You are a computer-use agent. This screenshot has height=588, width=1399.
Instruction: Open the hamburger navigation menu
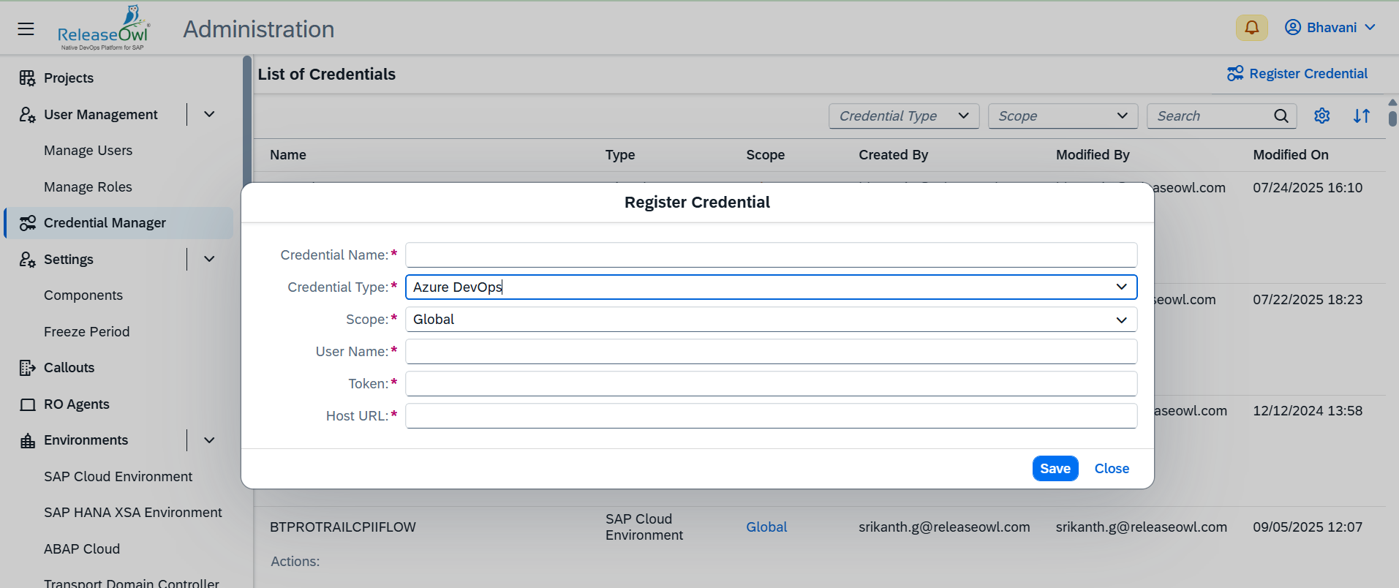[x=26, y=29]
